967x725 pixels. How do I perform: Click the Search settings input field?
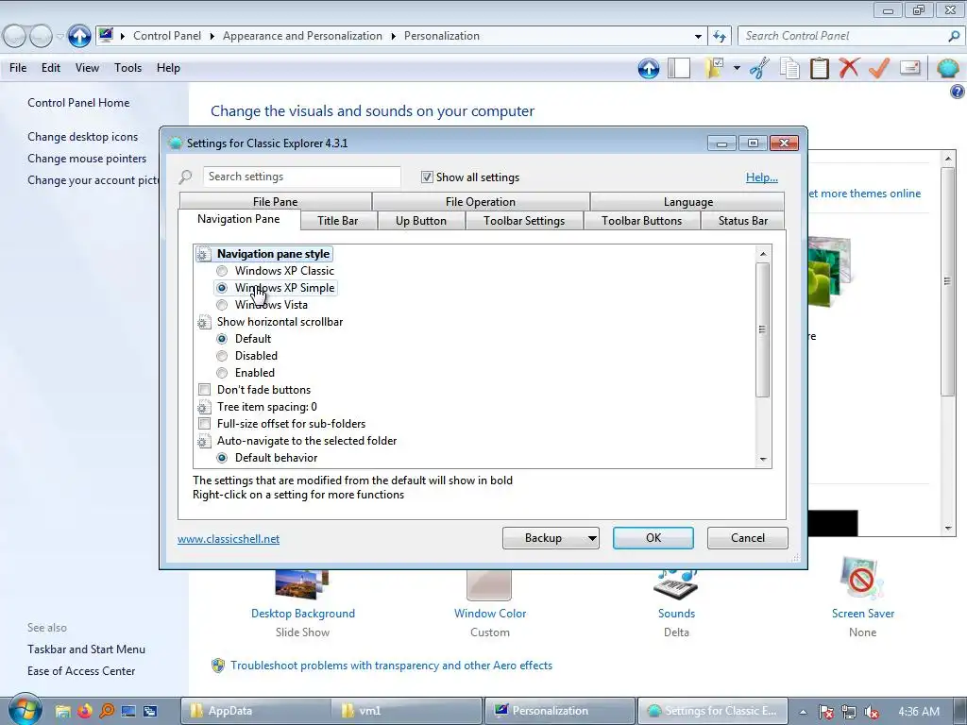coord(301,177)
